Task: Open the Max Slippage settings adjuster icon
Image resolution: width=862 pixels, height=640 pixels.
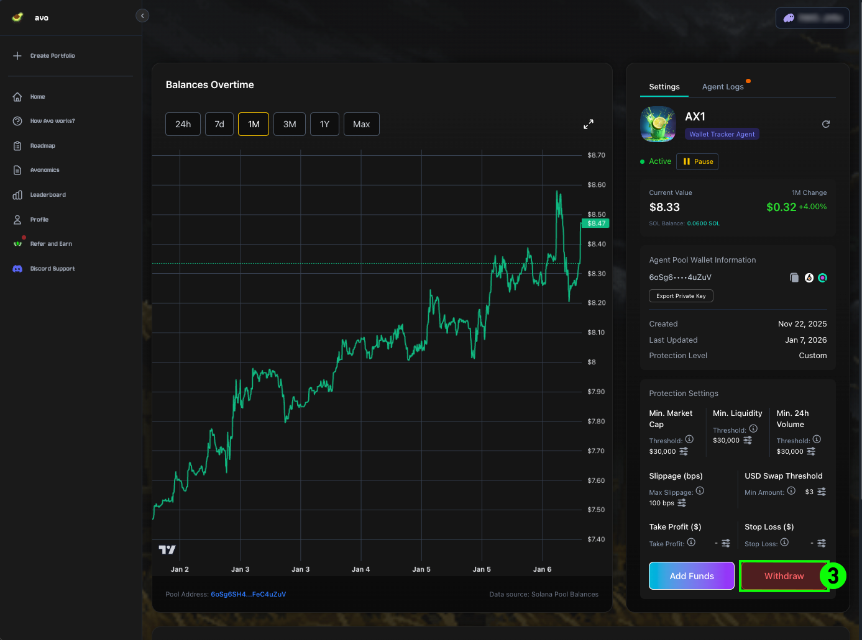Action: (x=682, y=503)
